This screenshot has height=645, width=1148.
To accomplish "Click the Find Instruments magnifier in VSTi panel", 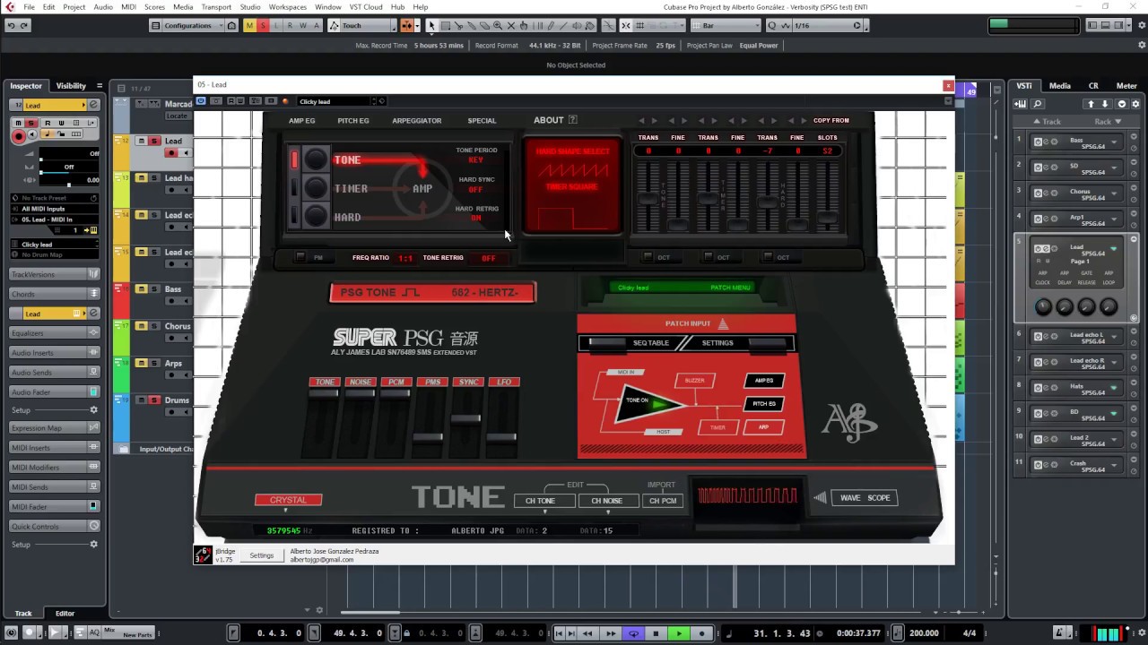I will 1038,104.
